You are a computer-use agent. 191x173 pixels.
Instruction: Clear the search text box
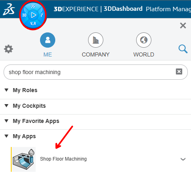[x=179, y=72]
